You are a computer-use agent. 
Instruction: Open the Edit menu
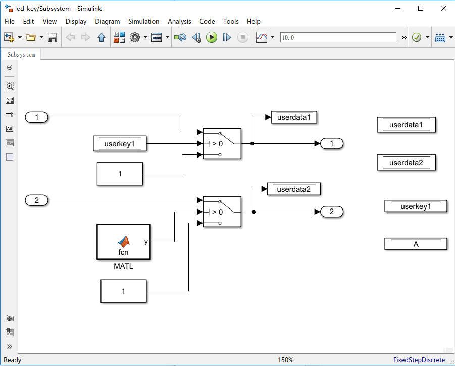click(x=28, y=22)
